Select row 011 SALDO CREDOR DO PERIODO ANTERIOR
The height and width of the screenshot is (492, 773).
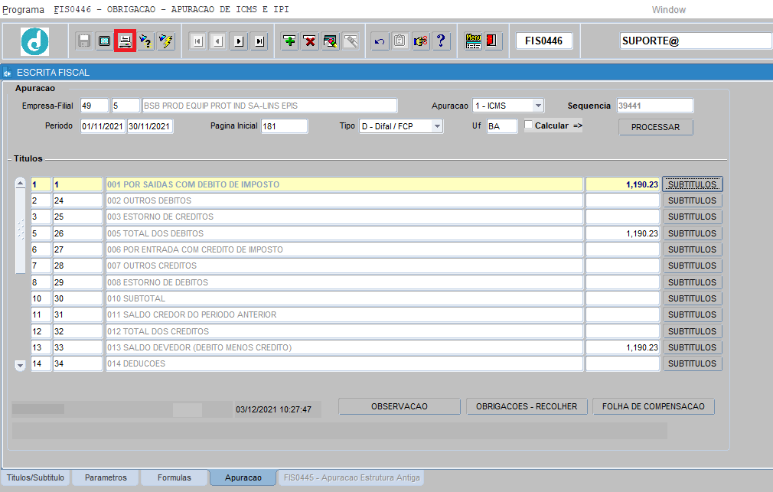click(x=344, y=314)
